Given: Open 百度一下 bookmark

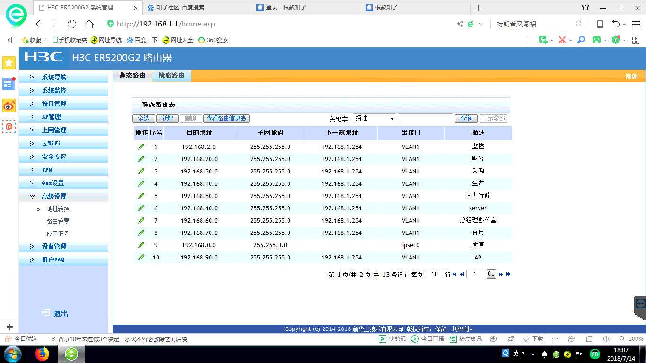Looking at the screenshot, I should pyautogui.click(x=142, y=40).
